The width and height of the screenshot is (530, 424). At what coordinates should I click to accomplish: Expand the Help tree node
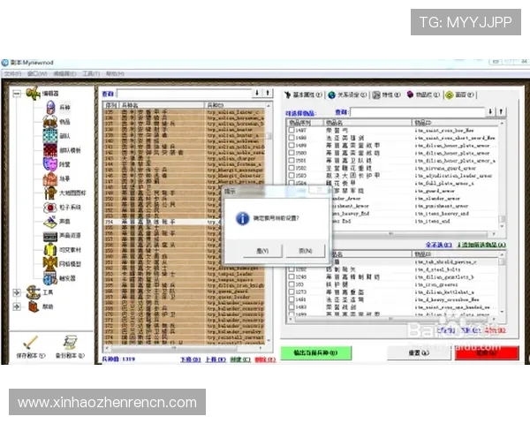point(17,307)
